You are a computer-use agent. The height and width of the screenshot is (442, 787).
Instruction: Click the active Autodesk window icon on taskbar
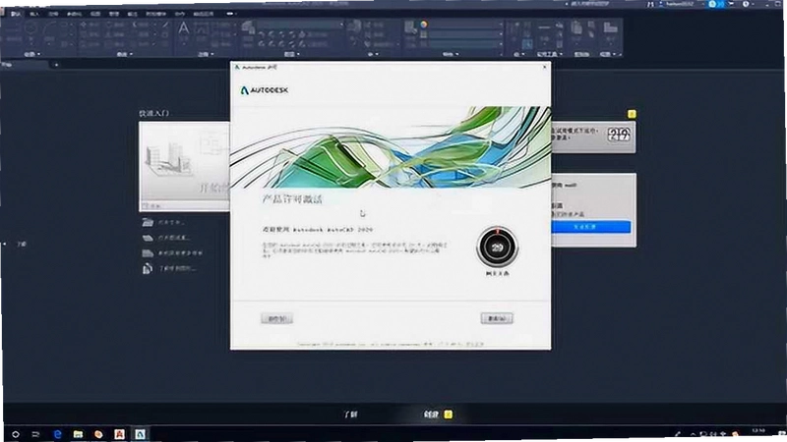click(x=140, y=434)
